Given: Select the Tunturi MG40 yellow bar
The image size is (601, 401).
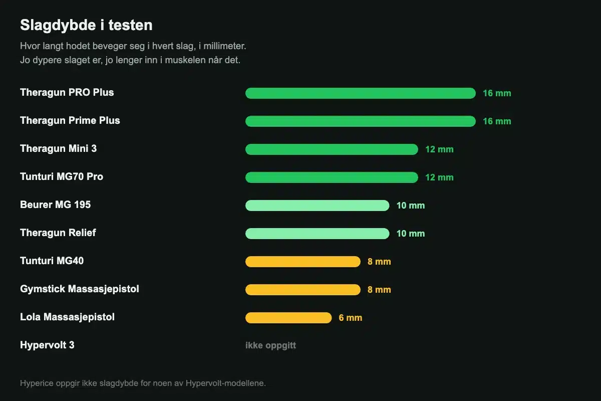Looking at the screenshot, I should (x=303, y=262).
